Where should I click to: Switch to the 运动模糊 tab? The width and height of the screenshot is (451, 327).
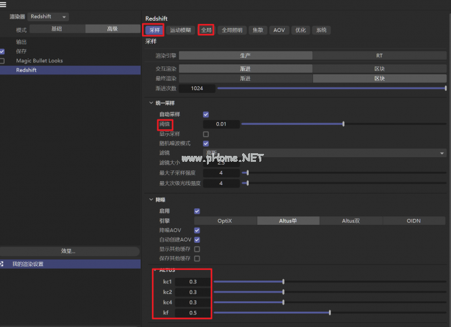(x=180, y=30)
